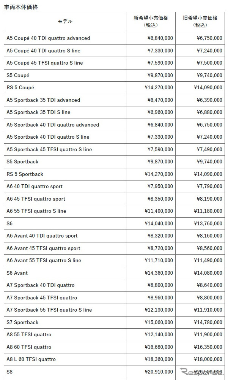Image resolution: width=228 pixels, height=380 pixels.
Task: Click the 車両本体価格 heading
Action: coord(21,7)
